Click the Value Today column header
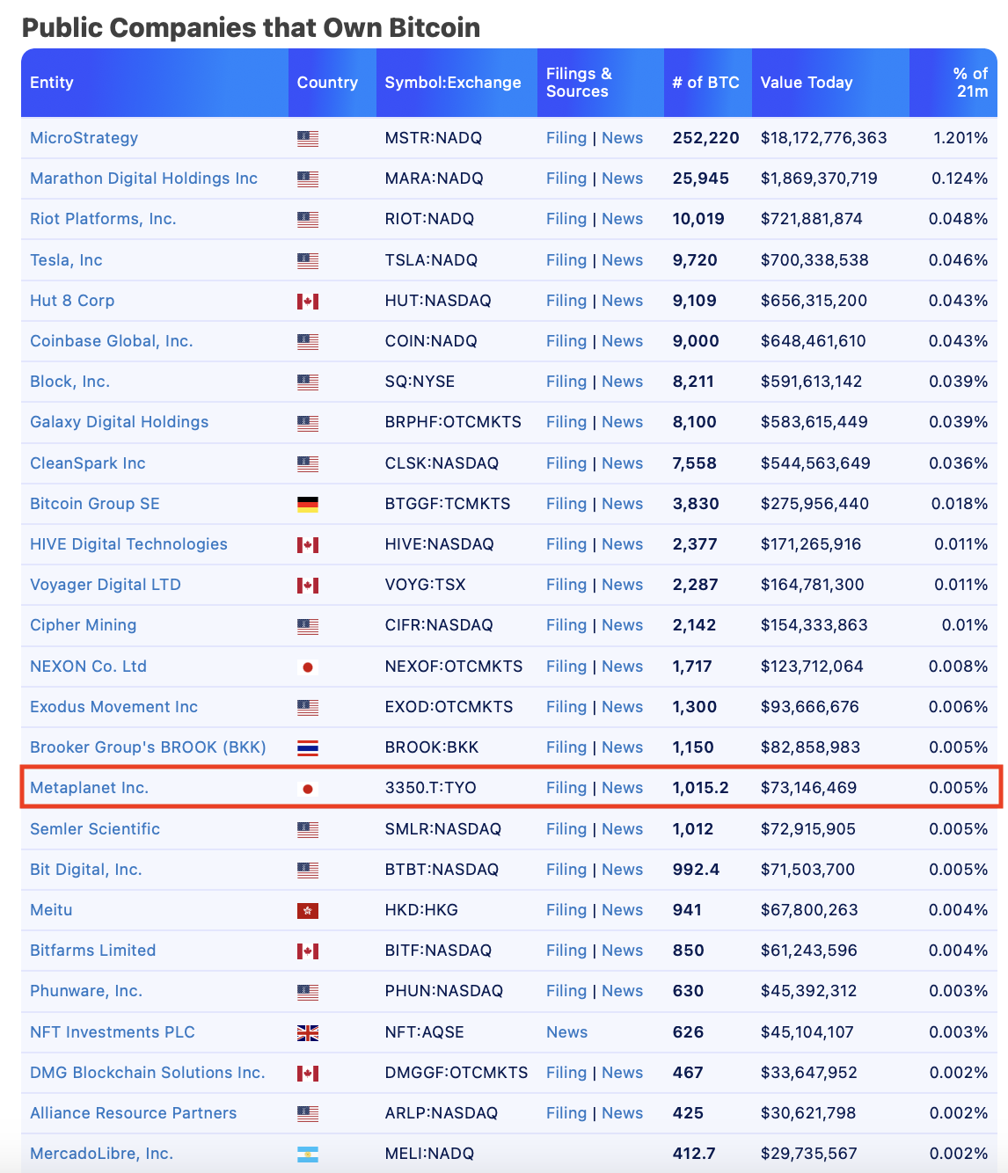1008x1173 pixels. coord(806,83)
